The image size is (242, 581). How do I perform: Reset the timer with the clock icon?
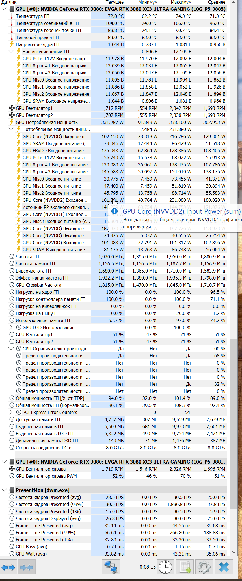[x=165, y=567]
